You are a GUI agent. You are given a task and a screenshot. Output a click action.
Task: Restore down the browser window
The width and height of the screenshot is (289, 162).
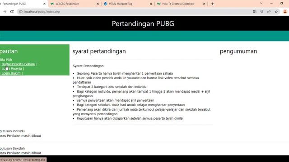pyautogui.click(x=282, y=3)
